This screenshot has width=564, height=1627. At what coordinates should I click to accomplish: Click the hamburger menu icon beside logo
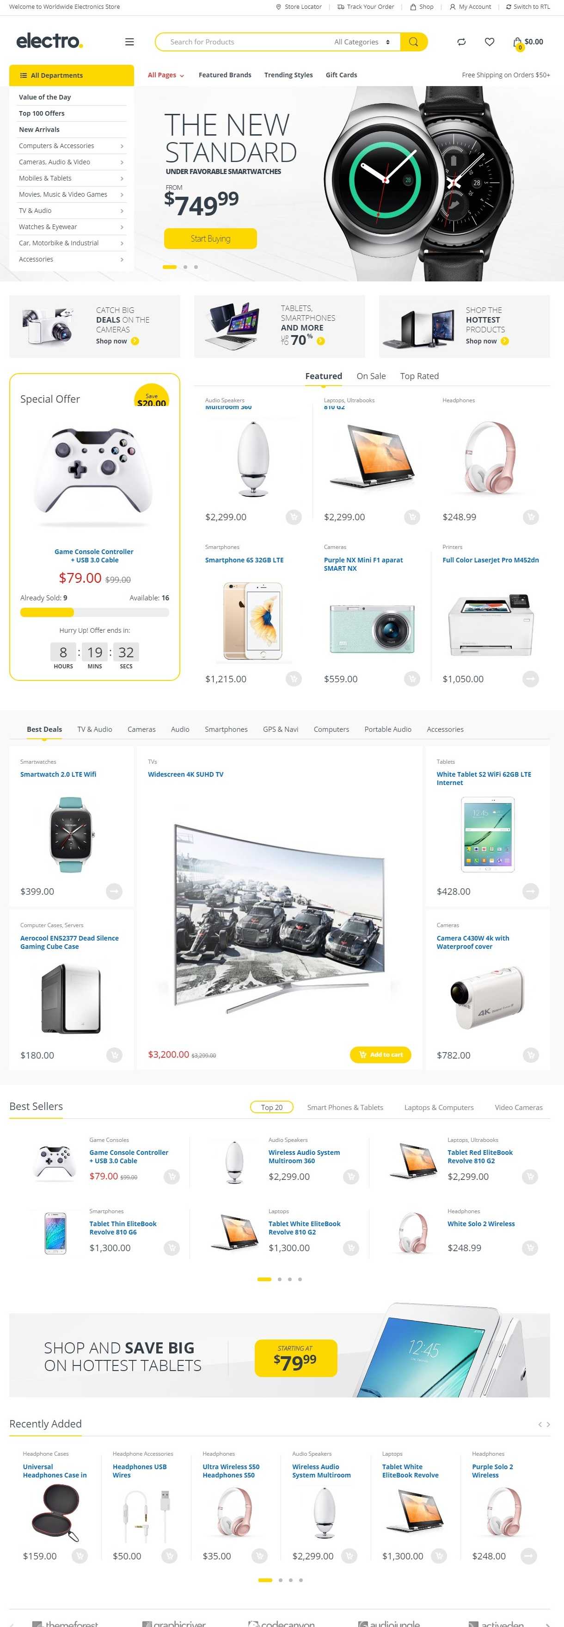pyautogui.click(x=129, y=42)
